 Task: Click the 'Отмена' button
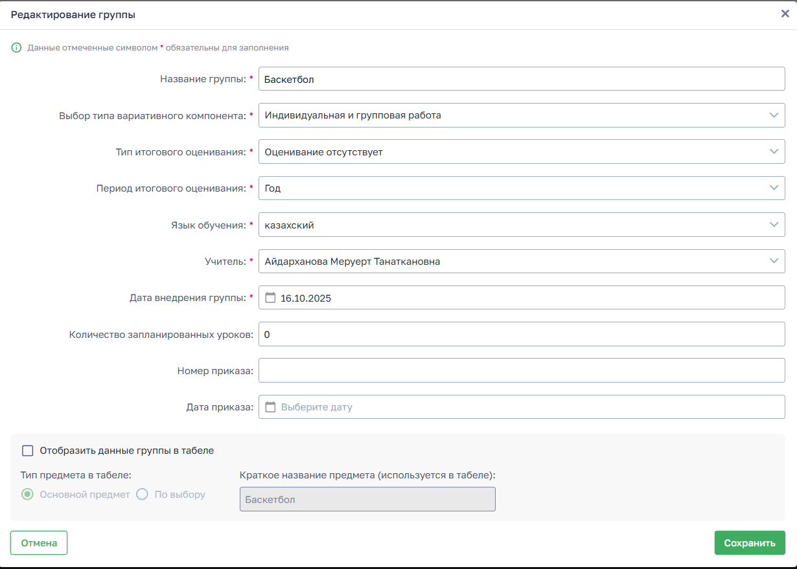(39, 543)
